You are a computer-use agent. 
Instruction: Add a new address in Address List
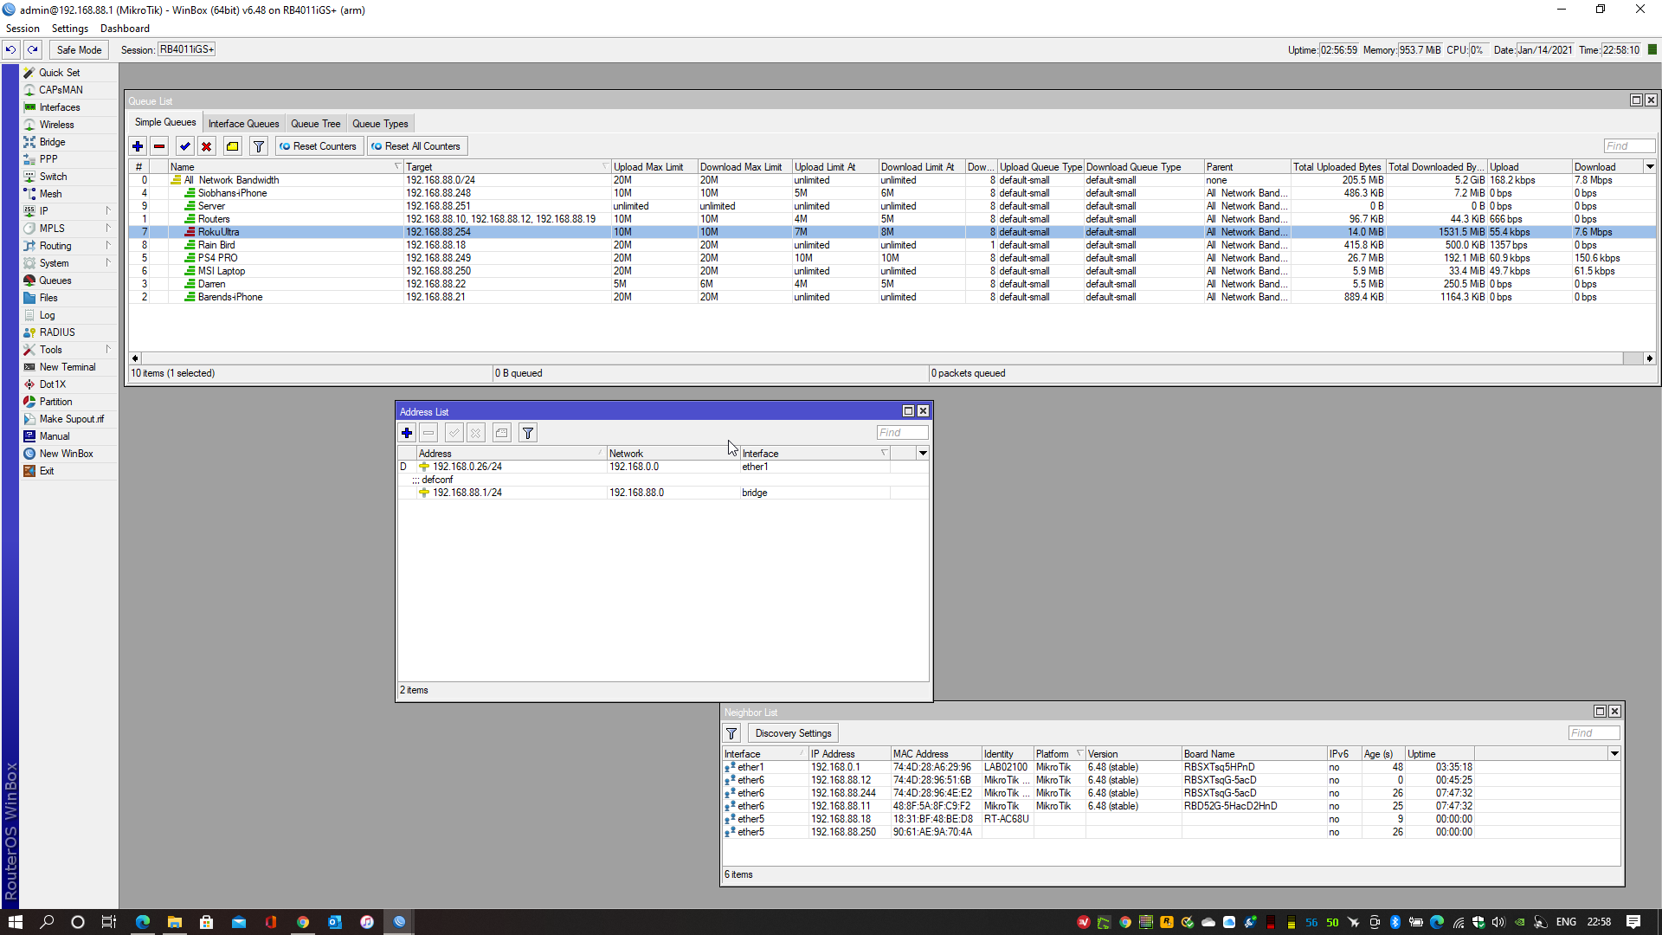point(406,432)
